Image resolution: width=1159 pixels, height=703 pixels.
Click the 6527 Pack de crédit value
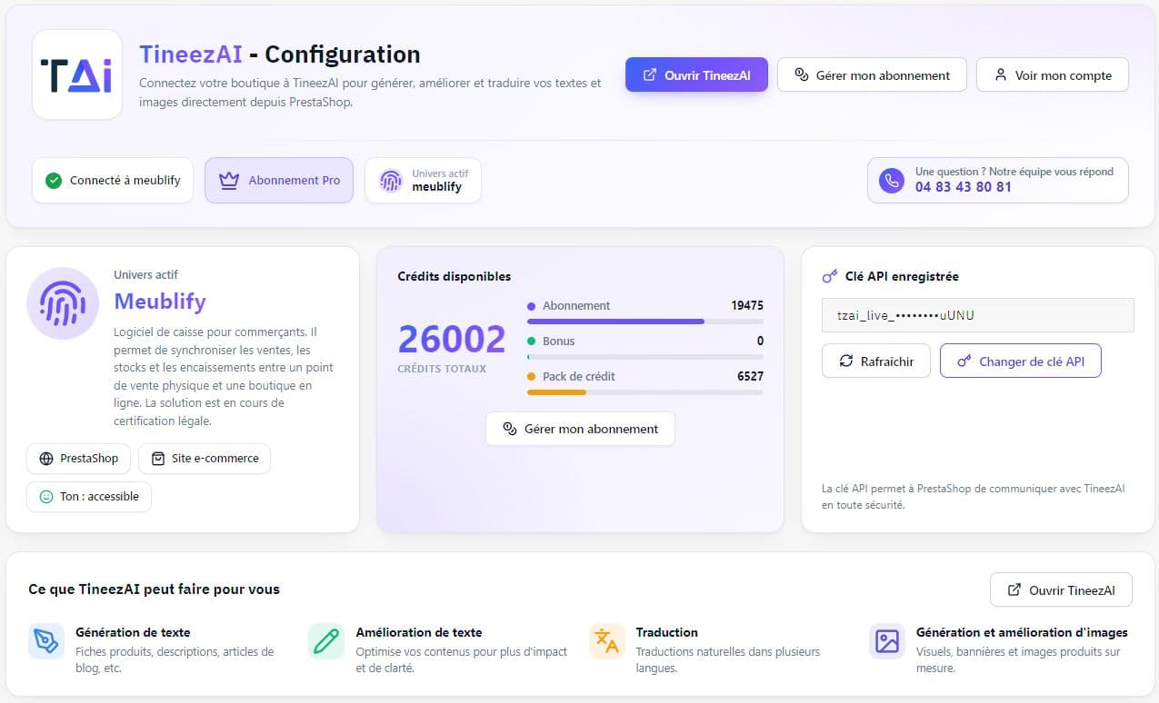[750, 376]
